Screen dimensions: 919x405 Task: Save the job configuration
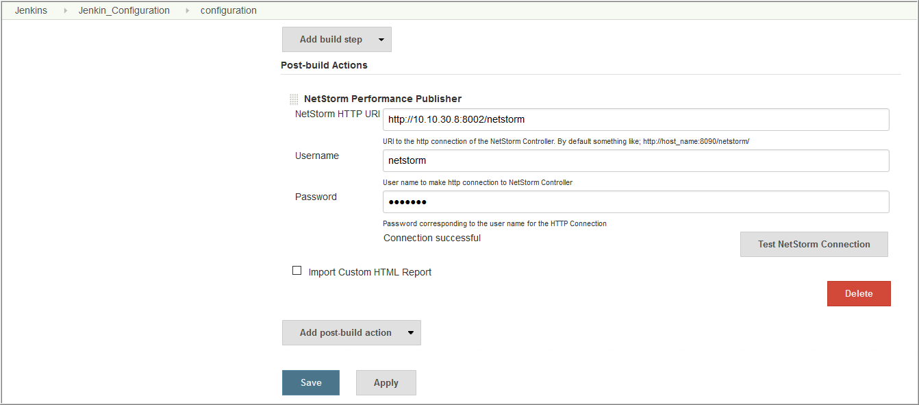(311, 382)
